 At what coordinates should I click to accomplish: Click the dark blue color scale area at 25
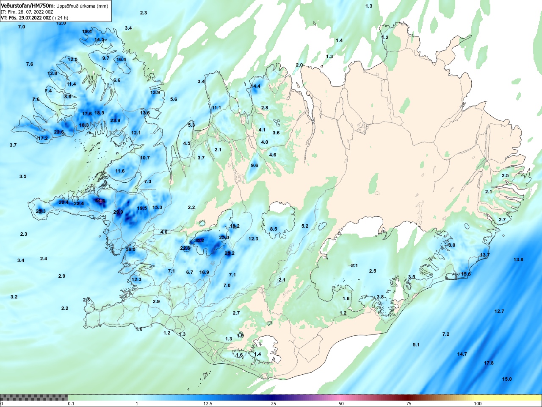pyautogui.click(x=274, y=398)
